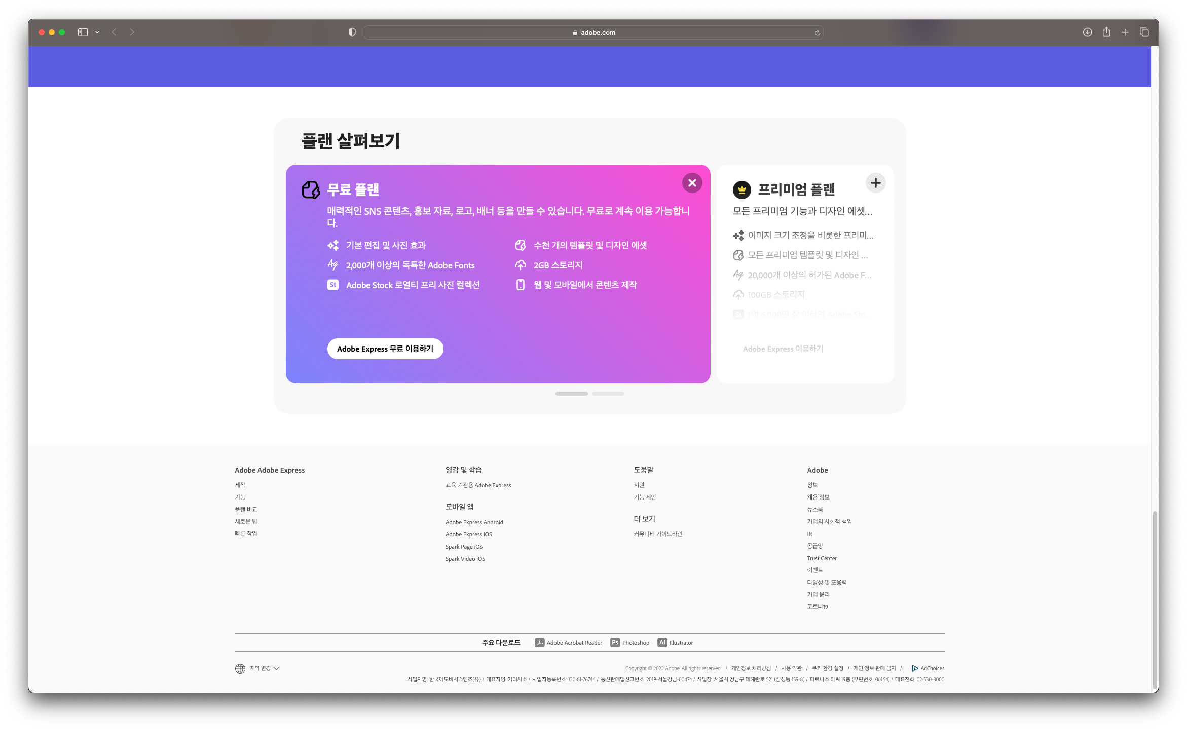The image size is (1187, 730).
Task: Click 채용 정보 careers link
Action: point(818,497)
